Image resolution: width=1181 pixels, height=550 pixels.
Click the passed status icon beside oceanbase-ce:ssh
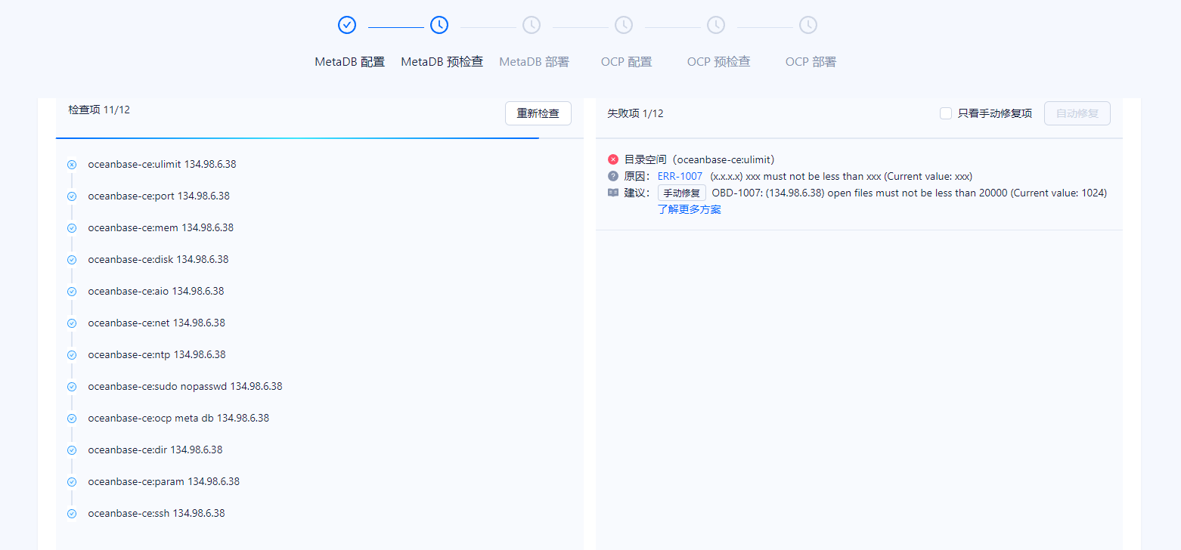point(72,513)
